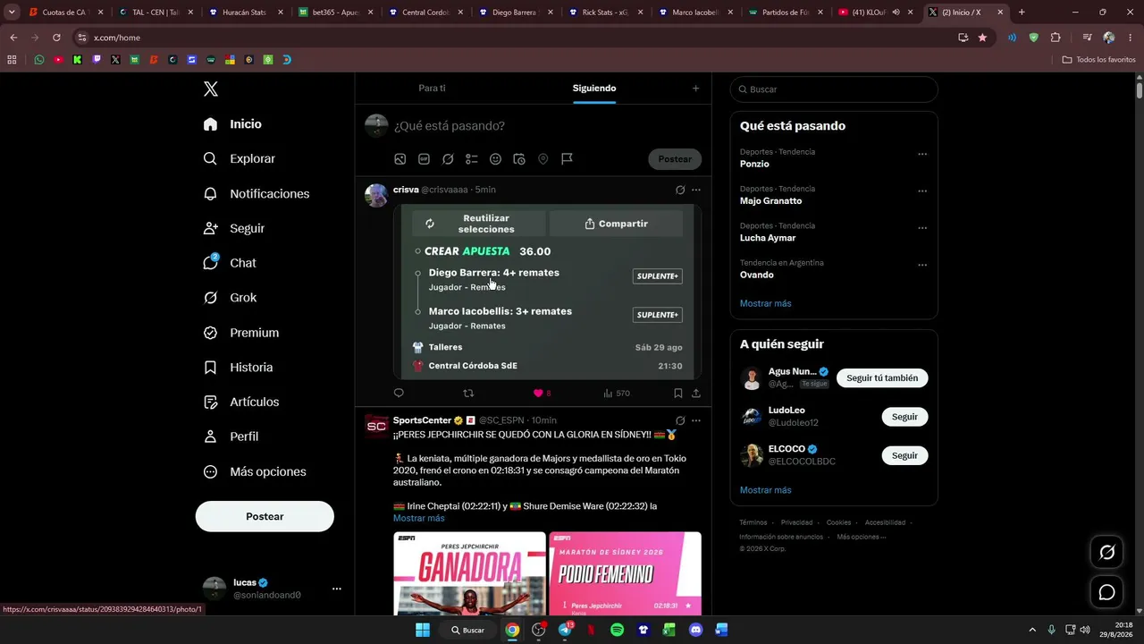This screenshot has width=1144, height=644.
Task: Open Discord from the taskbar
Action: 696,630
